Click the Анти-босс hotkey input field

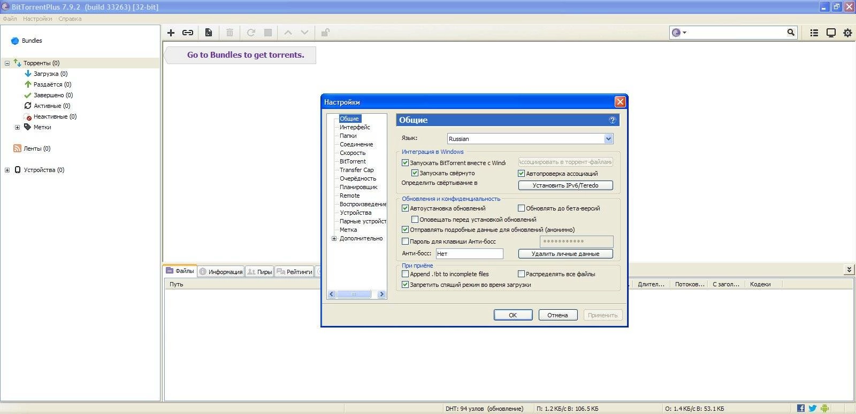coord(470,254)
